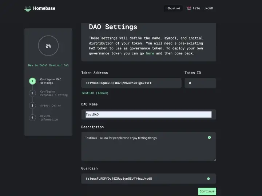This screenshot has width=262, height=196.
Task: Open 'New to DAOs? Read our FAQ' link
Action: (x=48, y=65)
